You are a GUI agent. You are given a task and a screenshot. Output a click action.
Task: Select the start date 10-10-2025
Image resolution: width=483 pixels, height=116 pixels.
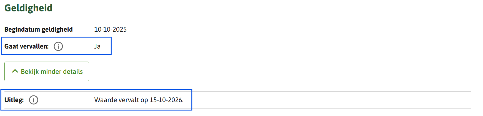tap(110, 29)
